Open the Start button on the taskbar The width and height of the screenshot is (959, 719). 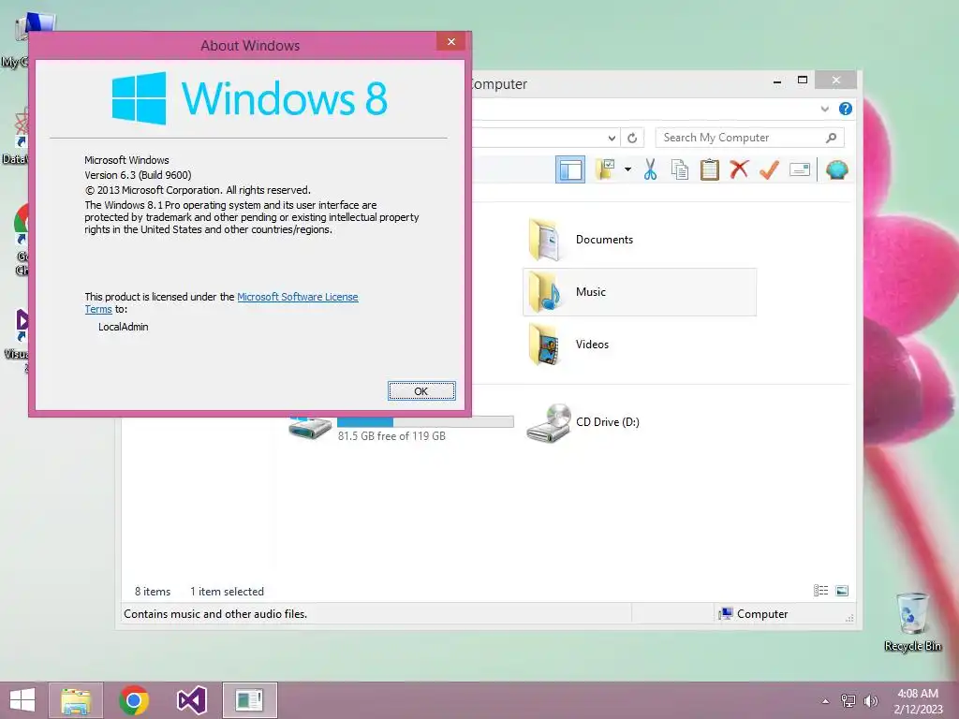click(x=22, y=700)
